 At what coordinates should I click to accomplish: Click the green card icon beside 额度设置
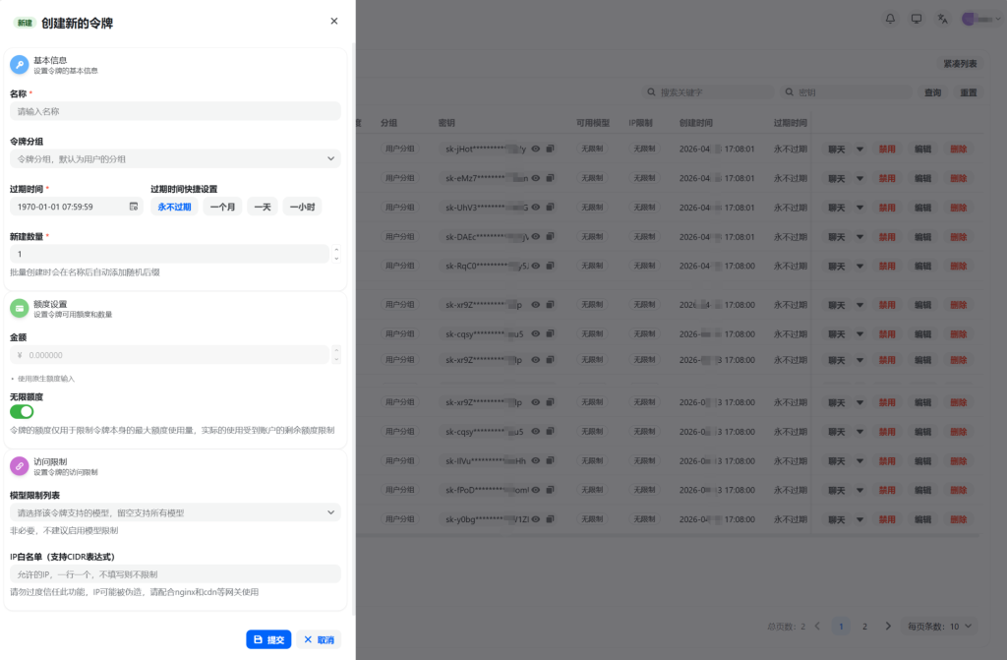tap(19, 309)
